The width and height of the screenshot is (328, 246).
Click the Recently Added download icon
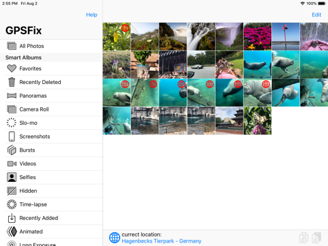(12, 218)
